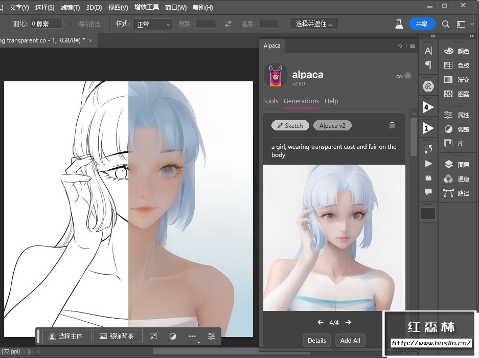479x358 pixels.
Task: Open the Actions play icon panel
Action: click(428, 164)
